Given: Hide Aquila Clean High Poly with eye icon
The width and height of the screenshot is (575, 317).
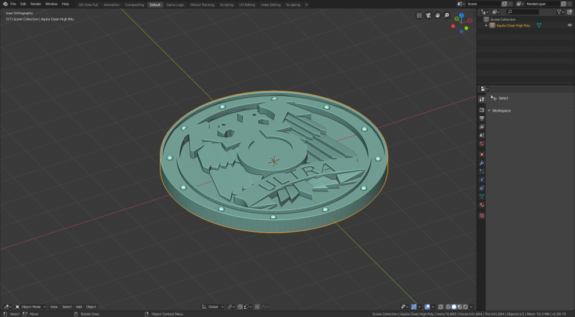Looking at the screenshot, I should coord(569,25).
